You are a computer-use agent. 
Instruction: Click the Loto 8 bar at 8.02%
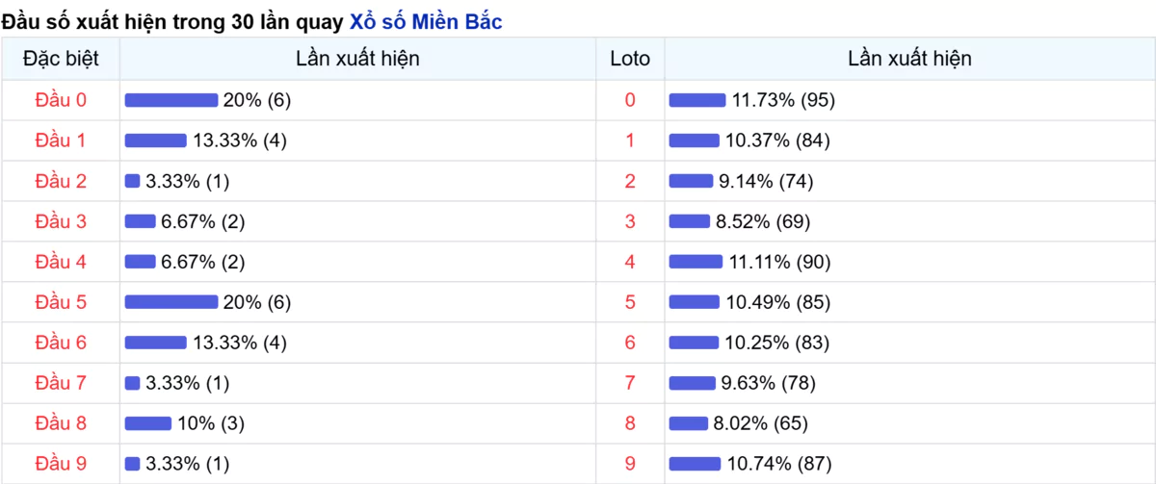689,423
